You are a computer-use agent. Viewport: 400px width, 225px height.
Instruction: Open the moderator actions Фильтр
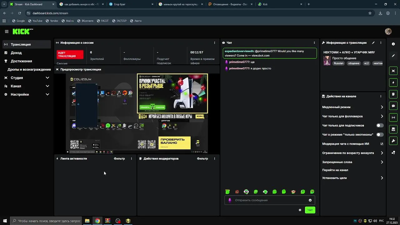coord(202,159)
